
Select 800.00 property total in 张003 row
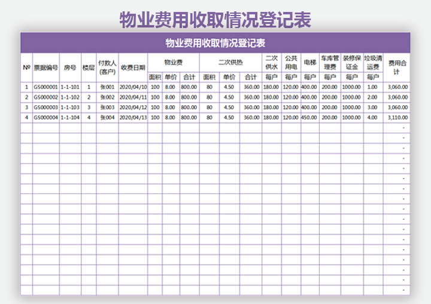tap(189, 108)
